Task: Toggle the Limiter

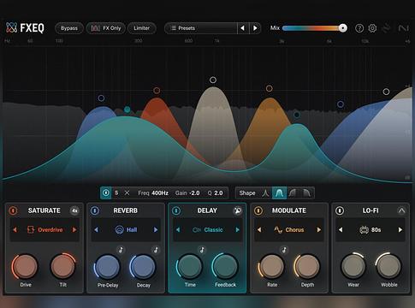Action: click(x=142, y=28)
